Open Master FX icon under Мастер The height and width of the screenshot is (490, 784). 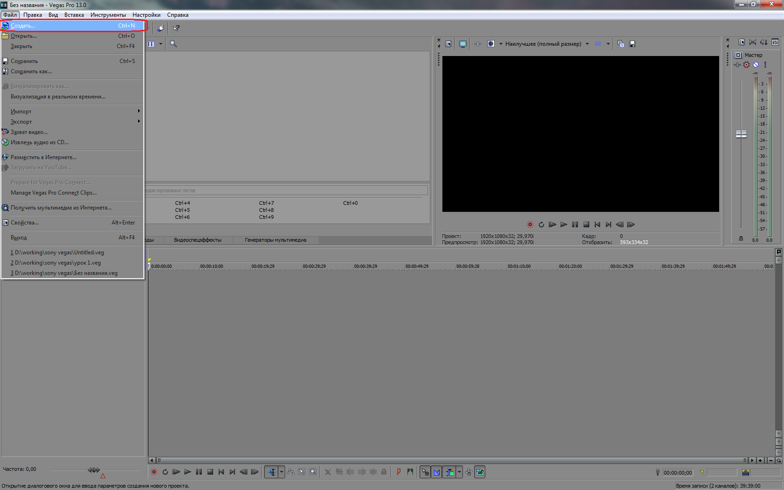pos(737,65)
